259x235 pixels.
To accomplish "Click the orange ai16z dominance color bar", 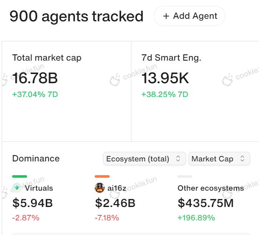I will (x=102, y=176).
